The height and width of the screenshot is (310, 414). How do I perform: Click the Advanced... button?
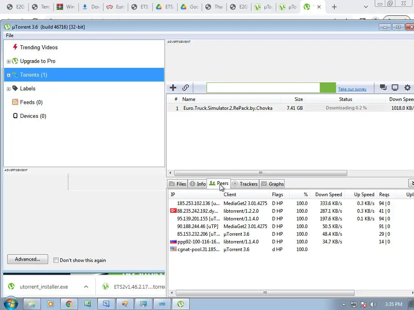(x=28, y=259)
